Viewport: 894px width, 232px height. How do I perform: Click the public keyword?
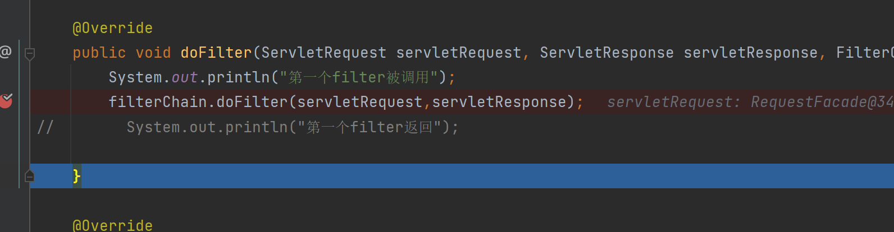click(99, 53)
